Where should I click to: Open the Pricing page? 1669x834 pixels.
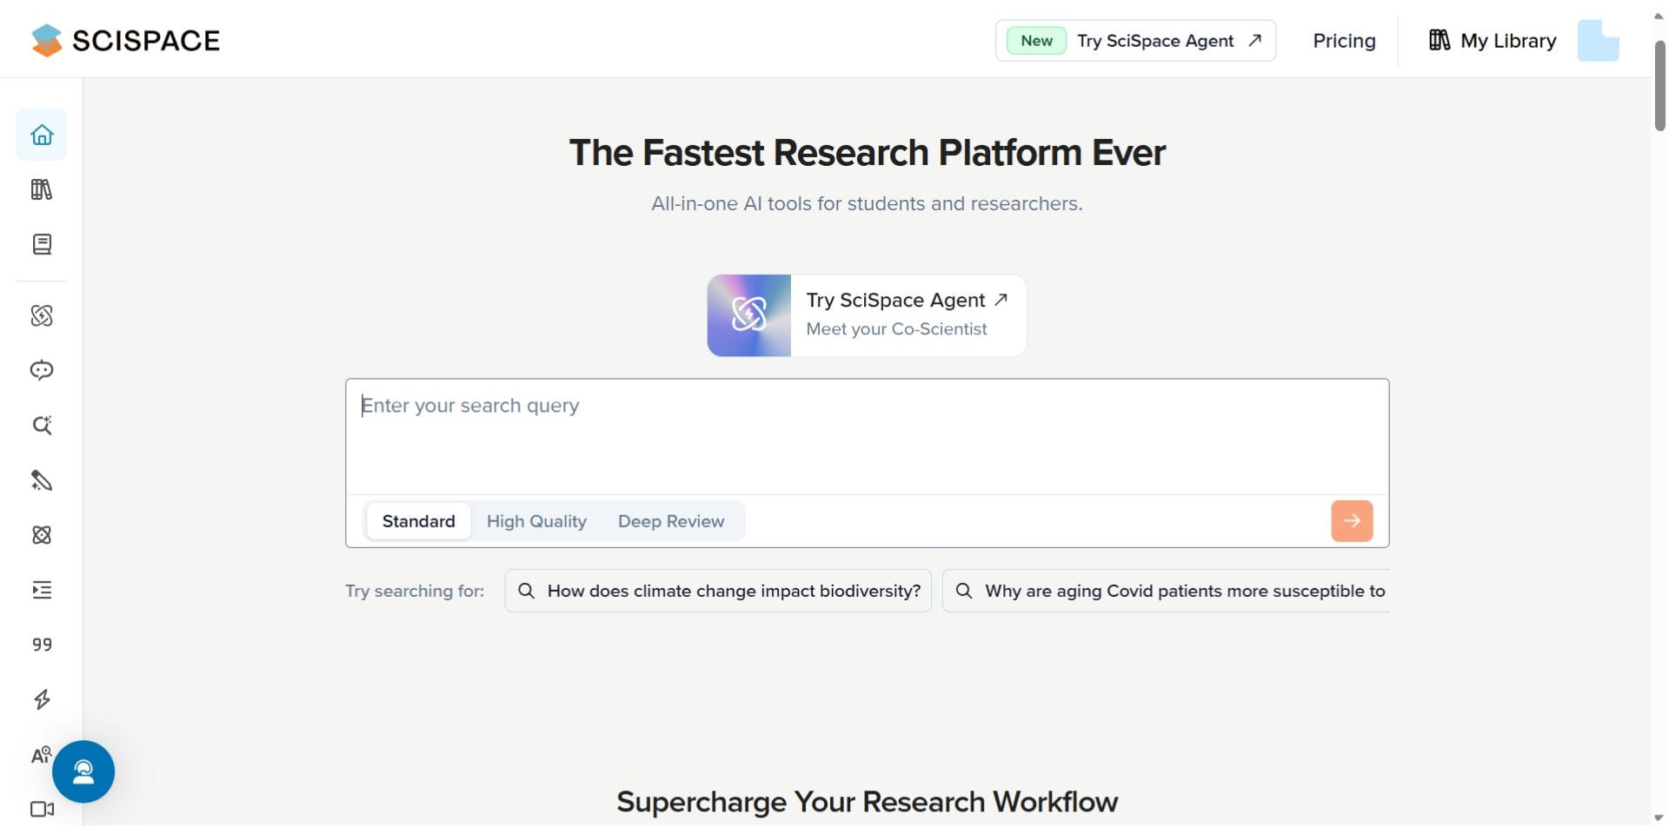tap(1344, 41)
